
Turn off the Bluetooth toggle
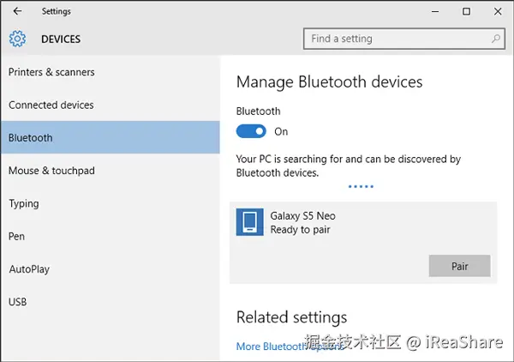click(x=250, y=131)
